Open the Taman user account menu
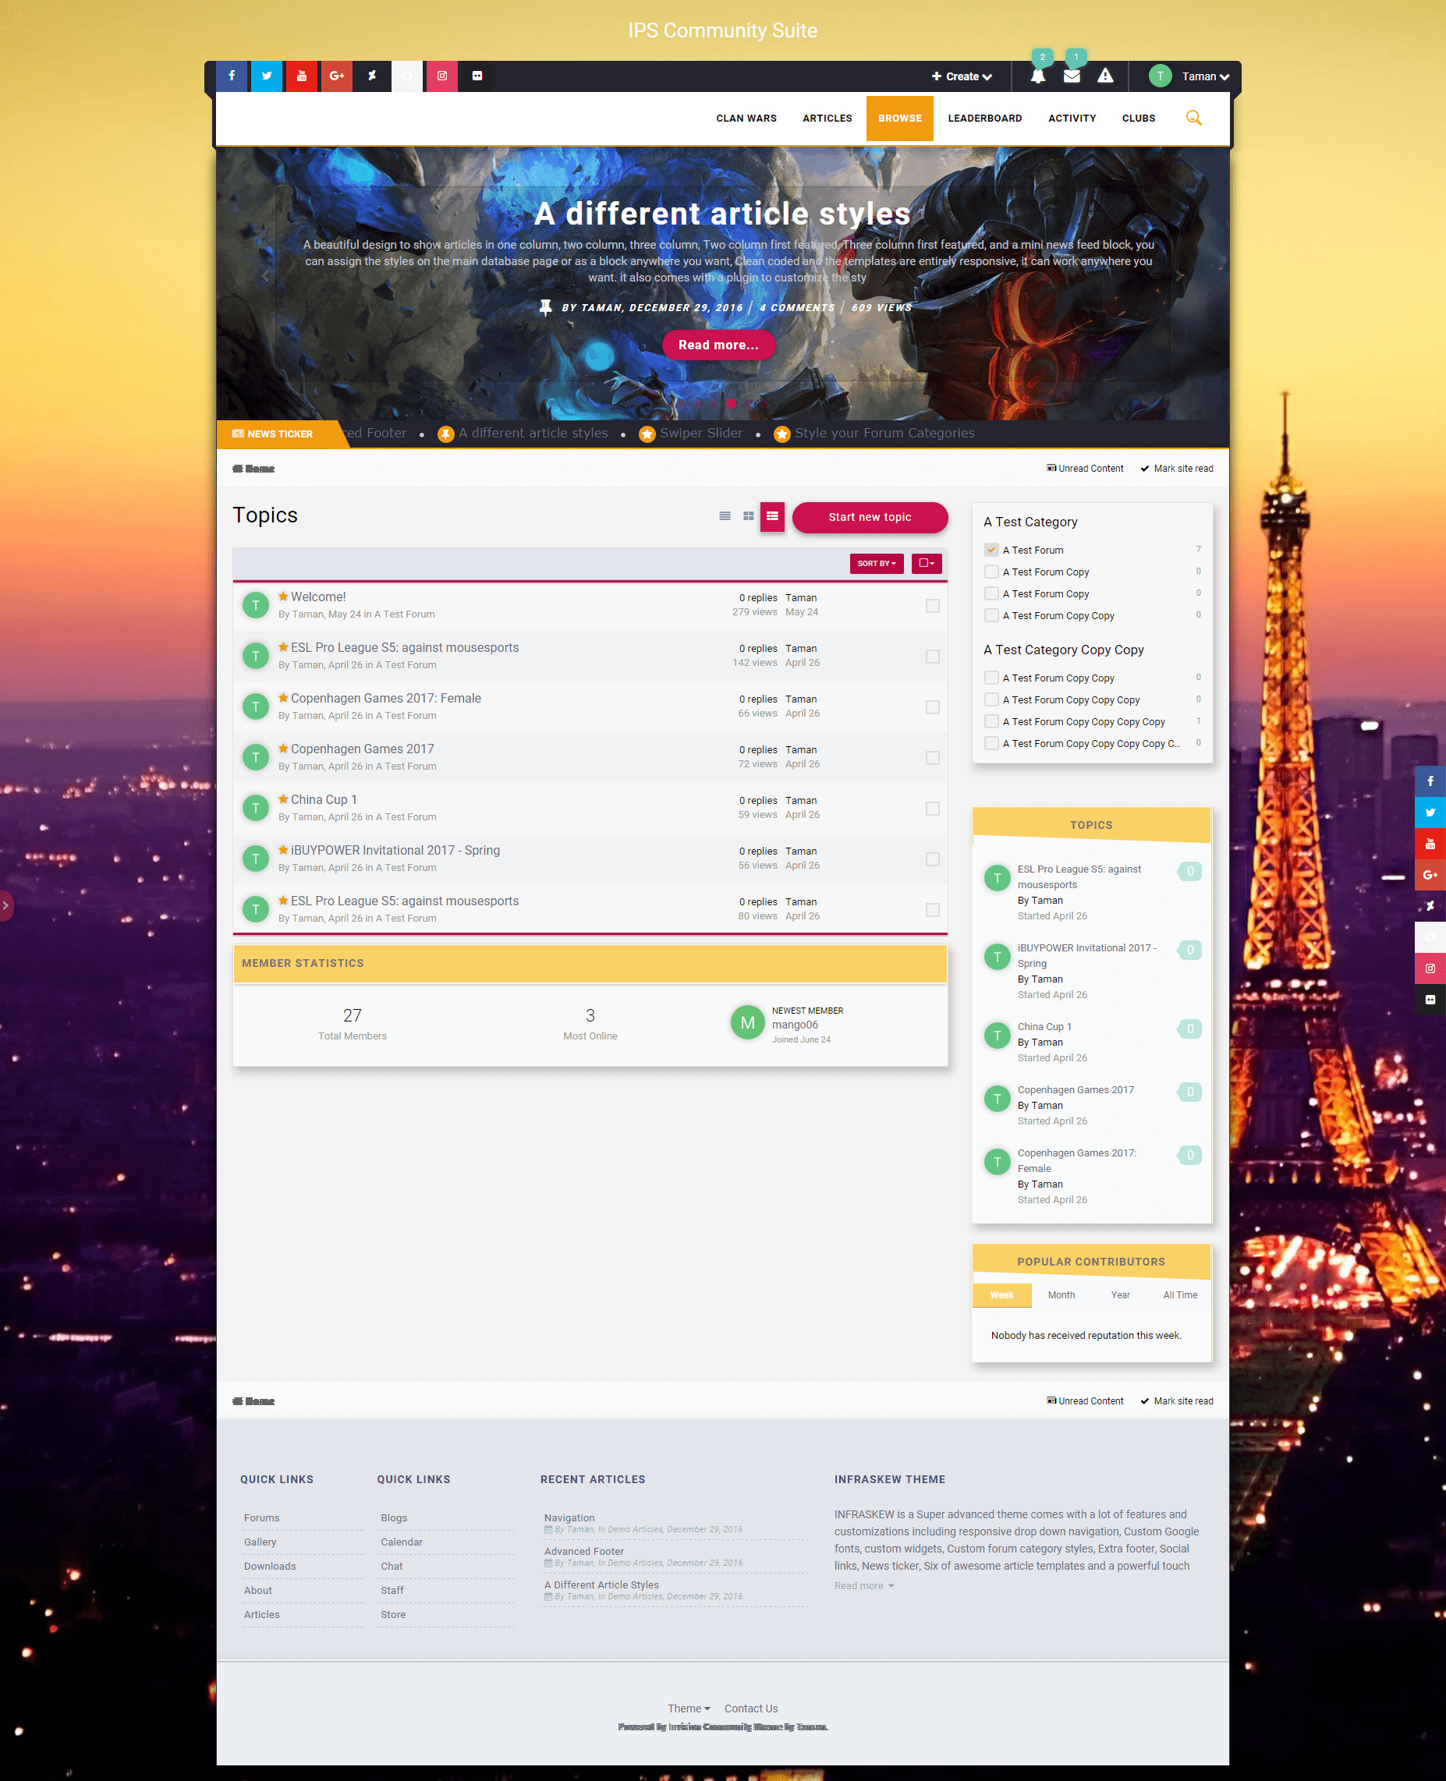 coord(1205,76)
